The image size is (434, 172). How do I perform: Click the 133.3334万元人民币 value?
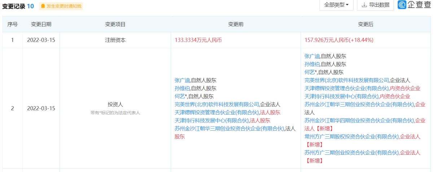[198, 40]
